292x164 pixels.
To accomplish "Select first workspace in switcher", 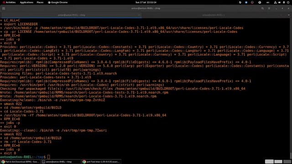I will tap(269, 162).
